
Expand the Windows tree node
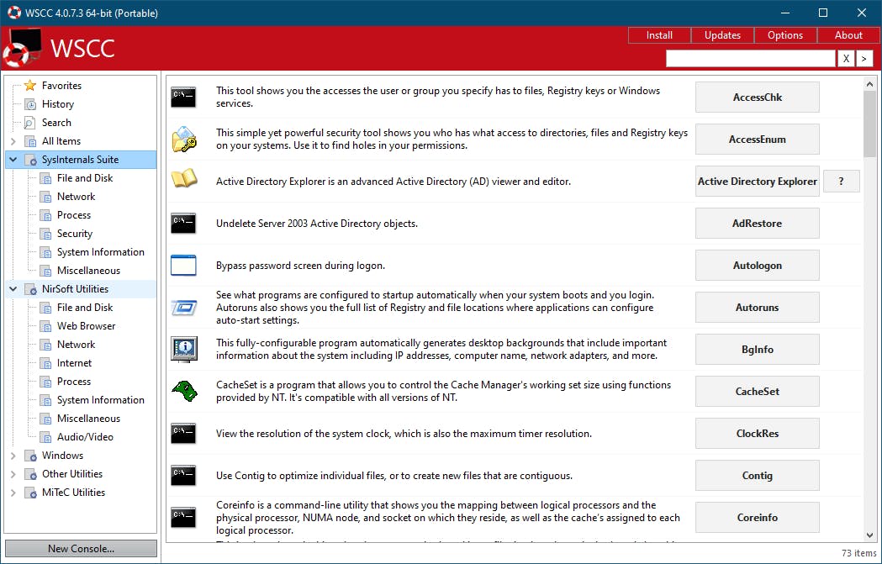click(13, 456)
